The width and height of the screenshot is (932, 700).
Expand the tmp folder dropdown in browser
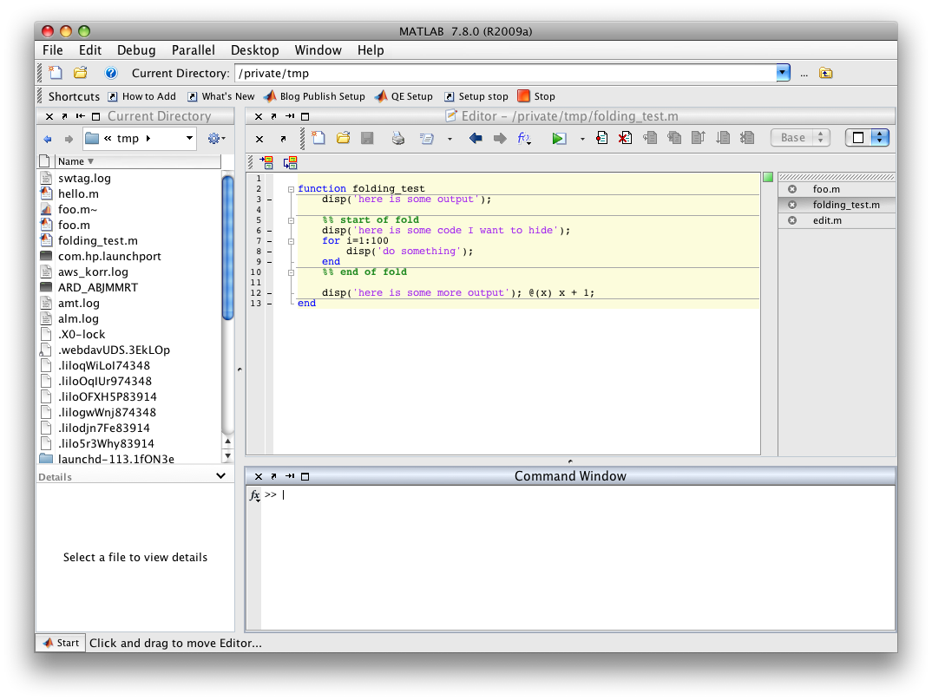(x=190, y=138)
